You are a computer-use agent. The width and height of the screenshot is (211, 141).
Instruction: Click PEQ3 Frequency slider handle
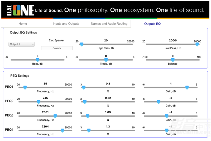click(55, 116)
